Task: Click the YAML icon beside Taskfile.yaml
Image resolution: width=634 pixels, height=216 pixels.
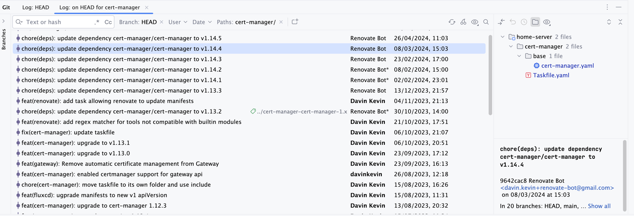Action: pos(528,75)
